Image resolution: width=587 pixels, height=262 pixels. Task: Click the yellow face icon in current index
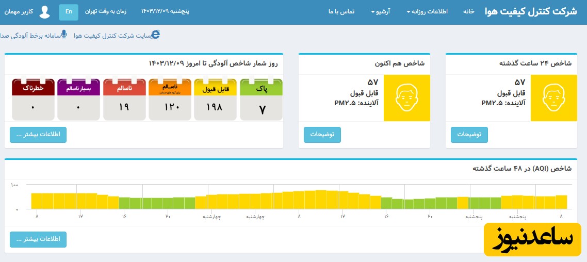coord(406,98)
